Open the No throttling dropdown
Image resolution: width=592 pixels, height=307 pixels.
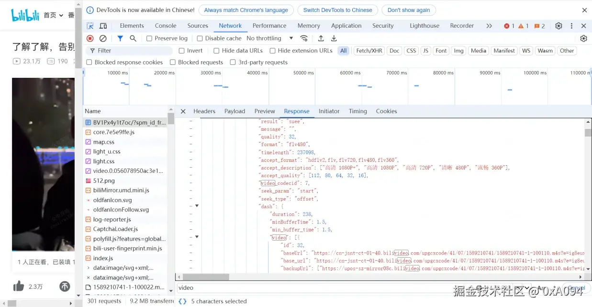pyautogui.click(x=270, y=38)
